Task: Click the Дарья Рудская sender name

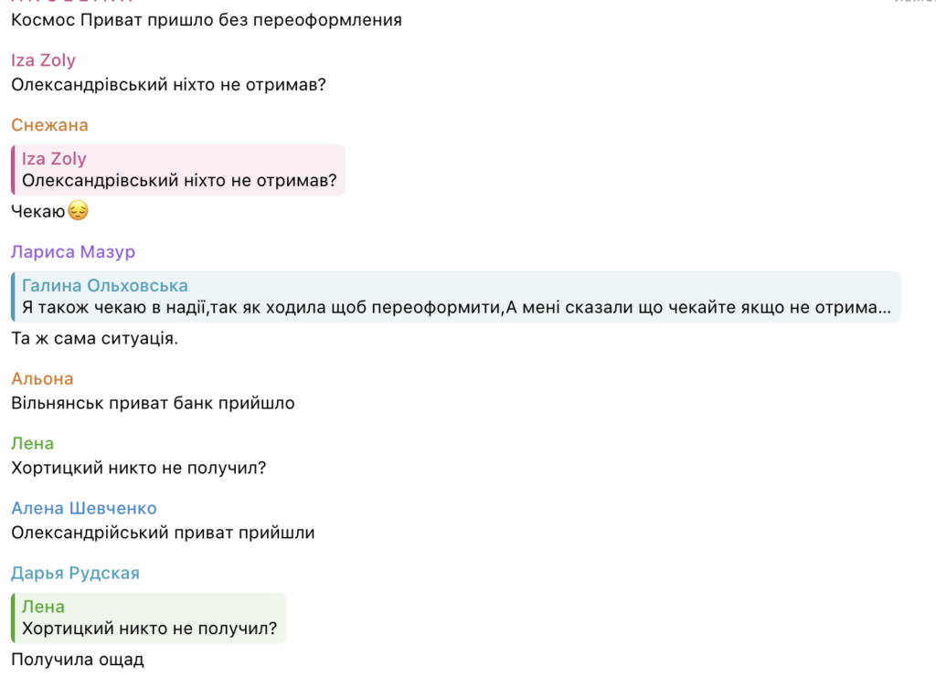Action: coord(75,574)
